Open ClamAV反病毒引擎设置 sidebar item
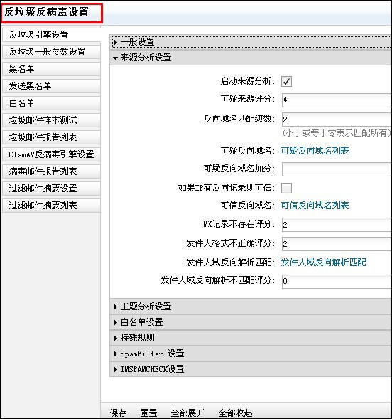 [51, 154]
